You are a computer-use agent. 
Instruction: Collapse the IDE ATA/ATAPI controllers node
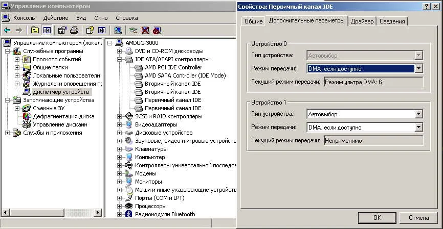coord(120,59)
